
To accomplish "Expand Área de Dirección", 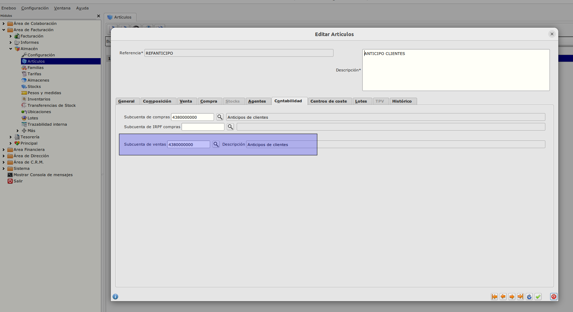I will pyautogui.click(x=3, y=156).
